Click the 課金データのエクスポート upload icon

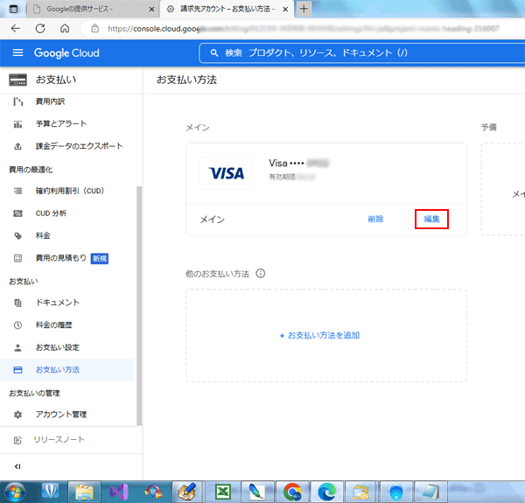(17, 146)
